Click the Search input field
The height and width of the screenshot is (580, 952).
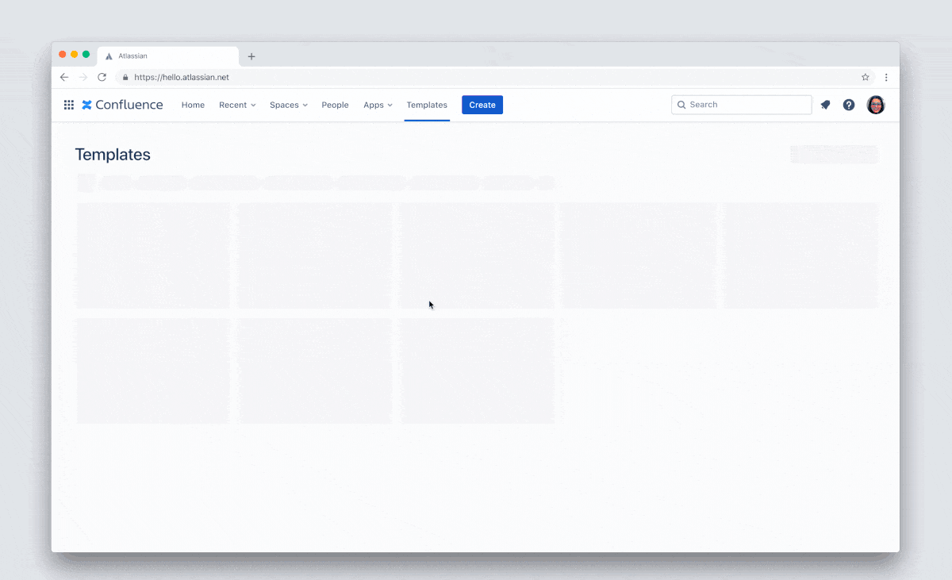pos(741,105)
